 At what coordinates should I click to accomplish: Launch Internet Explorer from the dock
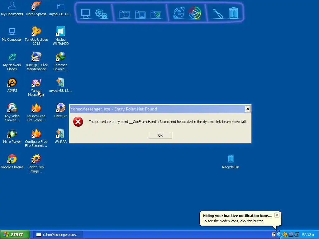[x=179, y=13]
